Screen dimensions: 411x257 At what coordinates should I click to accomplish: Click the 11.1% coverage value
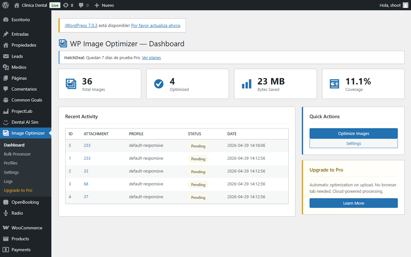tap(358, 81)
